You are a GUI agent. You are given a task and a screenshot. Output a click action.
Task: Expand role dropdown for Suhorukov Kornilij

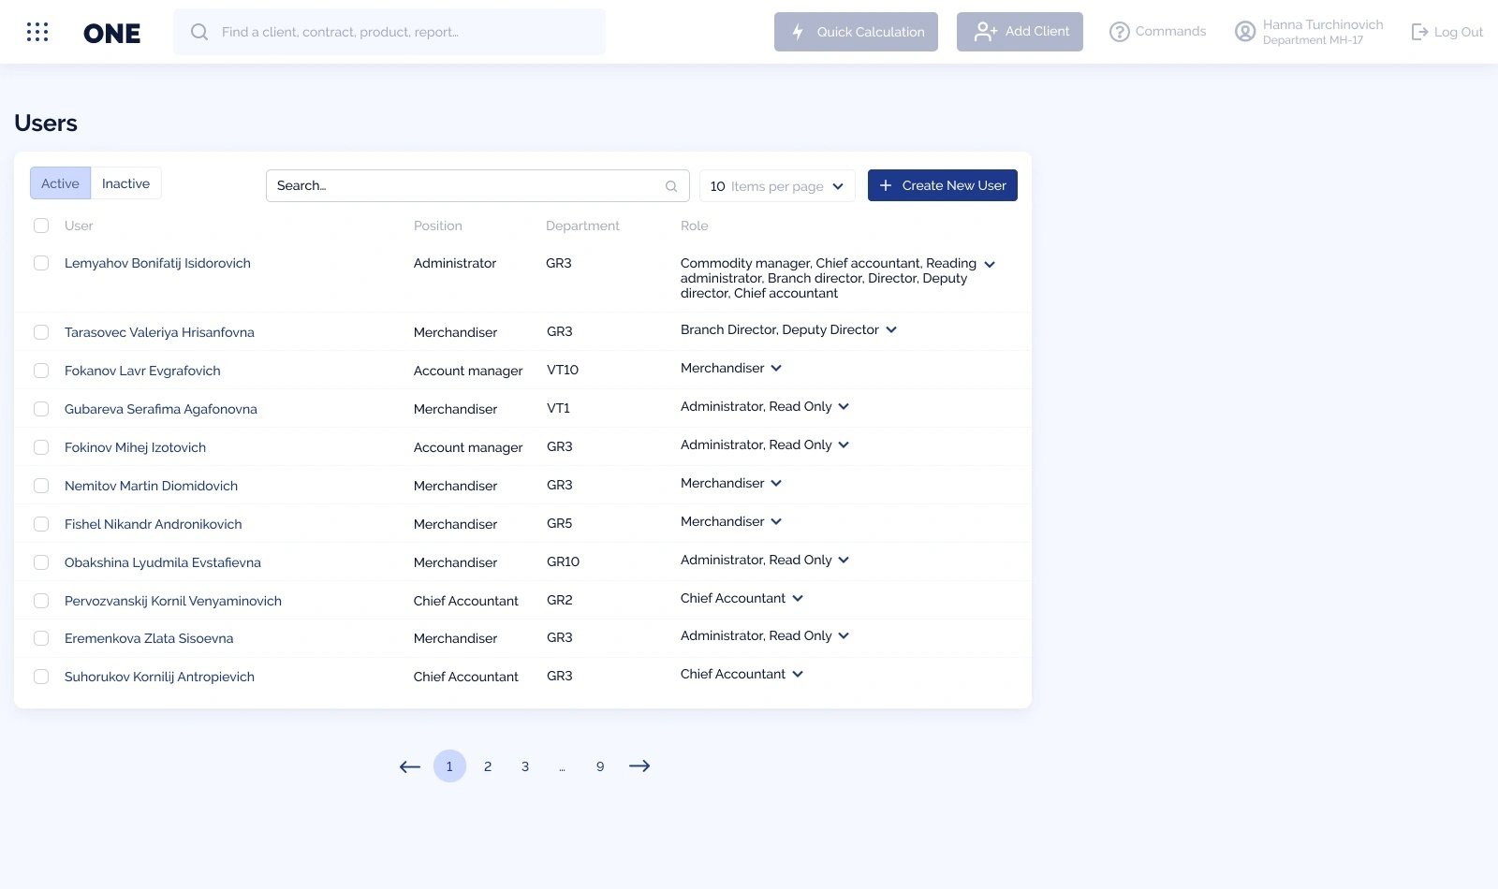tap(798, 674)
